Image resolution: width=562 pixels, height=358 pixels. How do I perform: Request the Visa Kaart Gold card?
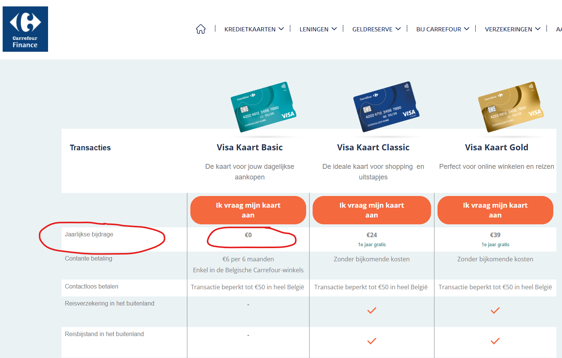coord(495,210)
